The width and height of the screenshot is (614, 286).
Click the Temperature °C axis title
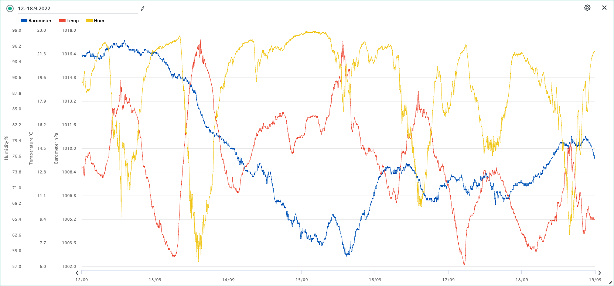point(31,148)
